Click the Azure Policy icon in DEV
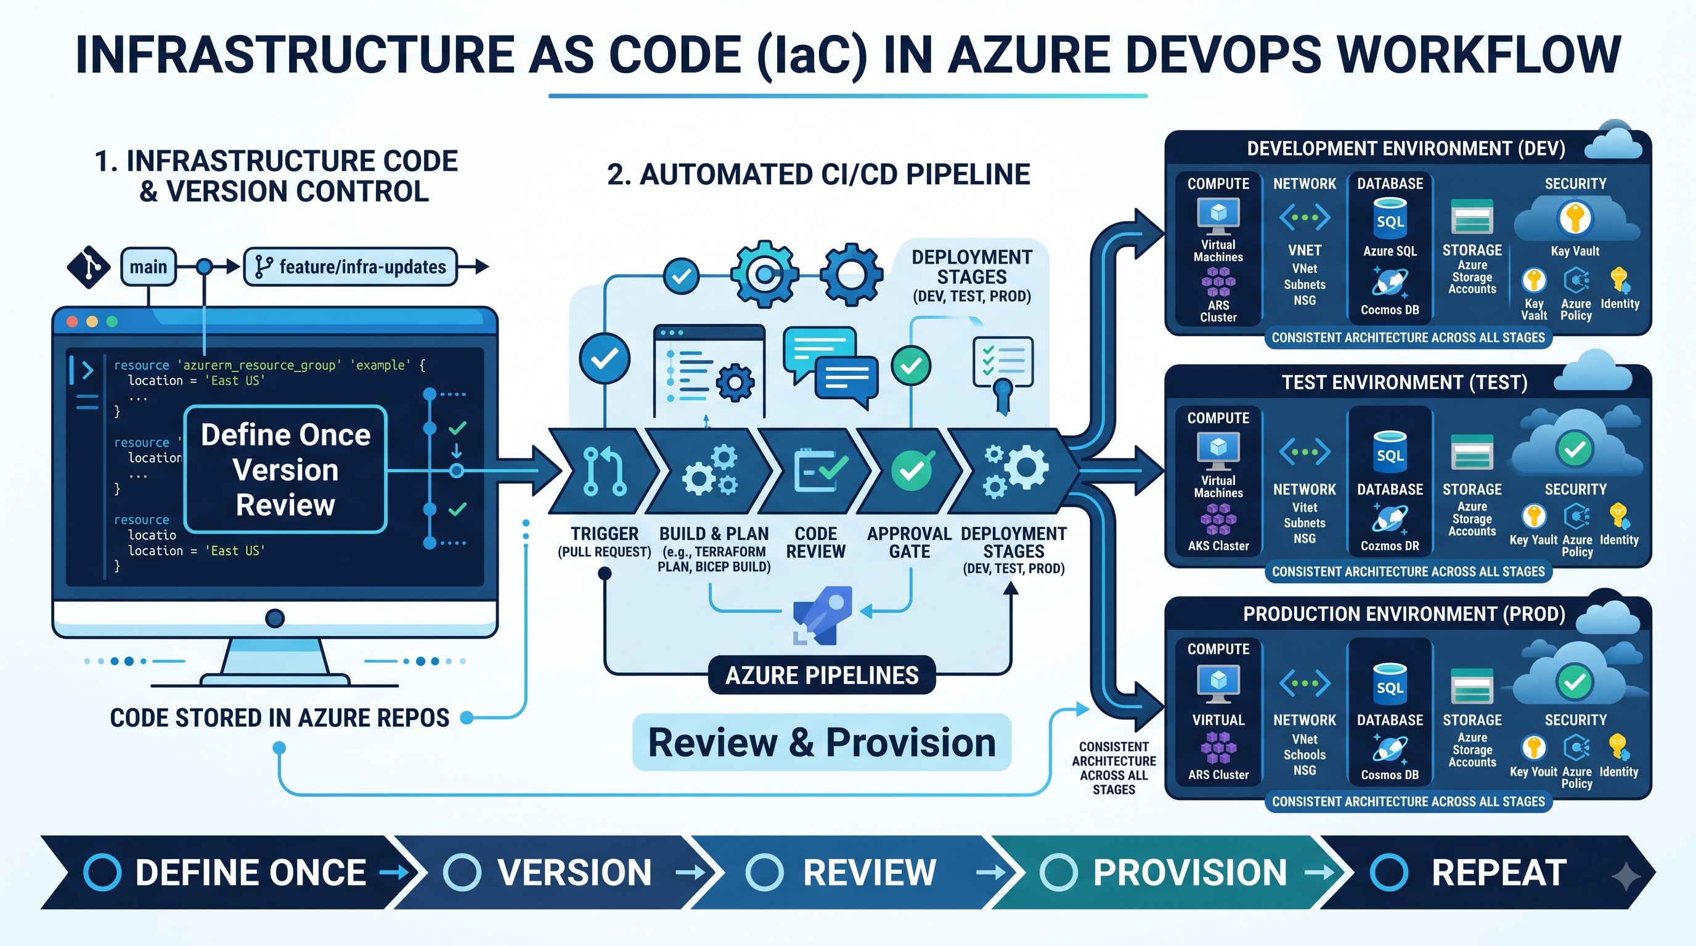The image size is (1696, 946). pyautogui.click(x=1576, y=281)
